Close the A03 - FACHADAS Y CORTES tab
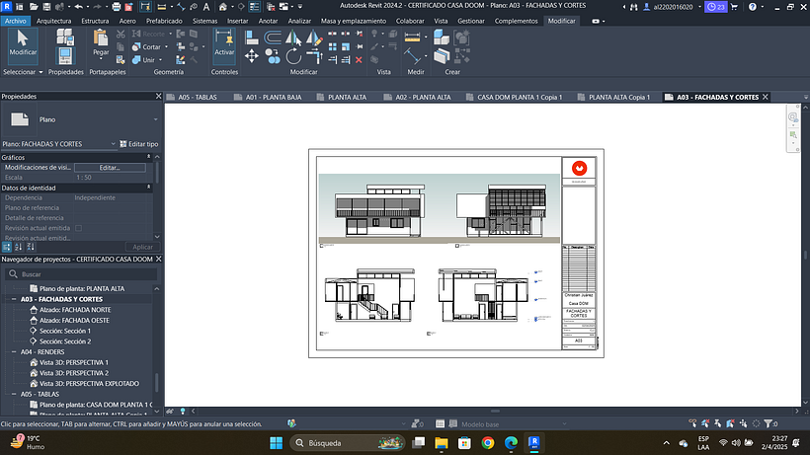 (x=766, y=97)
